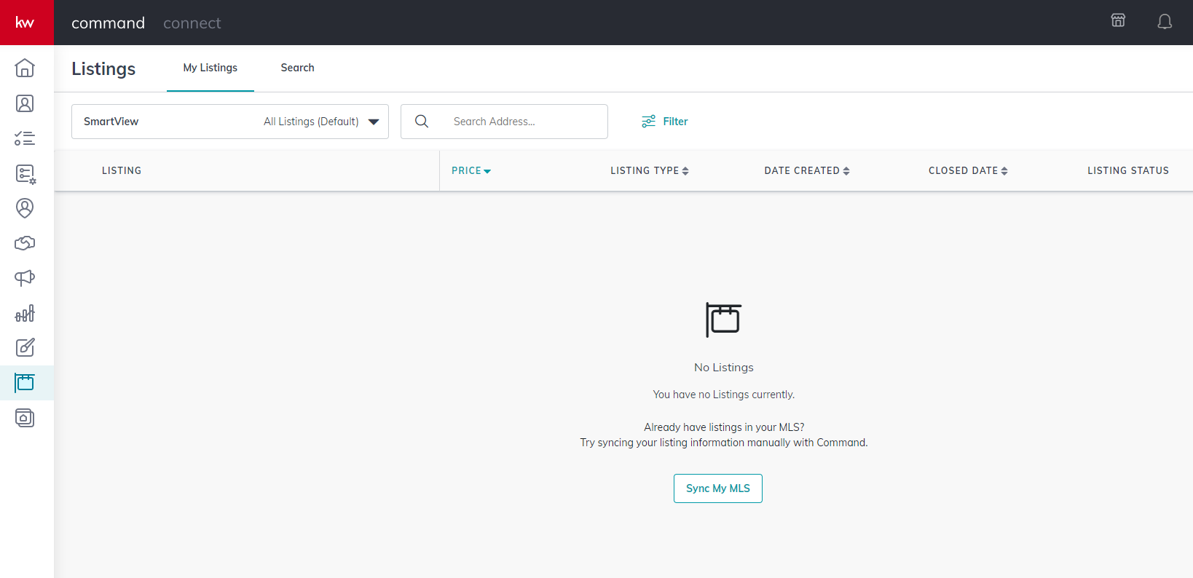Click the Search Address input field

pos(504,122)
